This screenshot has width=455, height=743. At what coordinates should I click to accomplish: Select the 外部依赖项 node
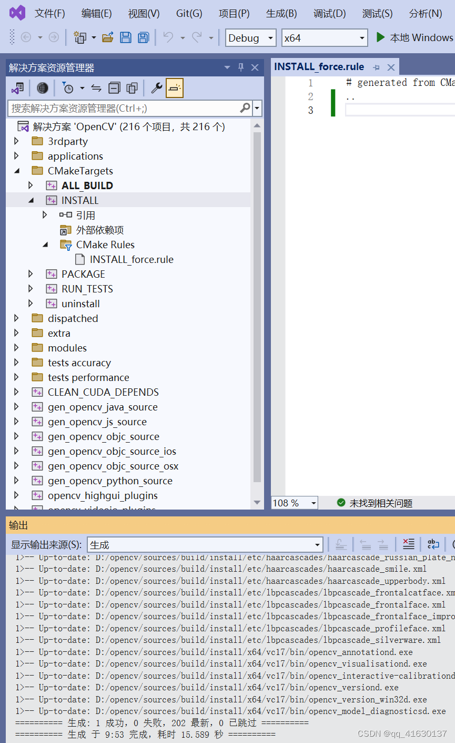100,230
